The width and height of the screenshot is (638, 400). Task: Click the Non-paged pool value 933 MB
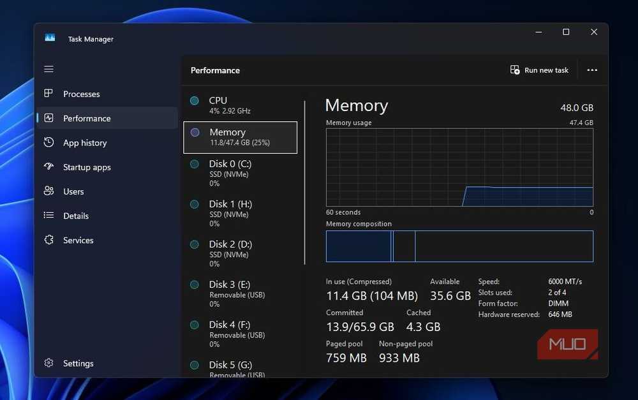[399, 358]
